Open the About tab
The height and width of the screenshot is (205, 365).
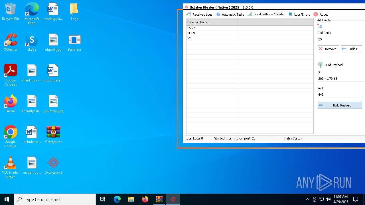tap(321, 14)
